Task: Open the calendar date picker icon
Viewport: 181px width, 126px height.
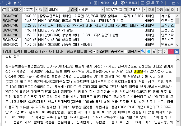Action: tap(125, 10)
